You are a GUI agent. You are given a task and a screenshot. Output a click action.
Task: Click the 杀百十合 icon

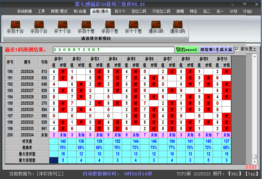click(x=15, y=25)
